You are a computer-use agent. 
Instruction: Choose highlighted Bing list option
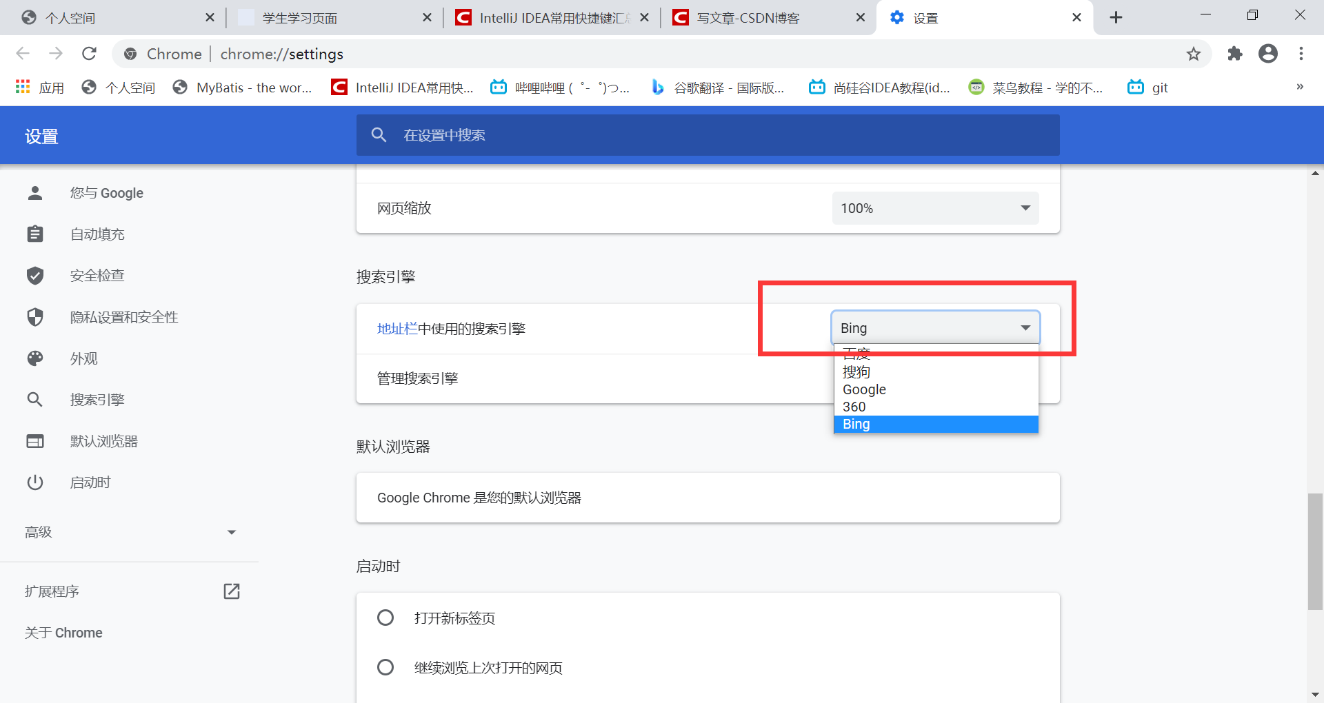click(936, 425)
